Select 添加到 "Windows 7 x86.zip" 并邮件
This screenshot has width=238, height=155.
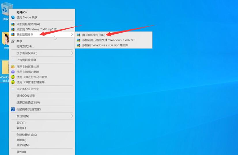tap(114, 45)
